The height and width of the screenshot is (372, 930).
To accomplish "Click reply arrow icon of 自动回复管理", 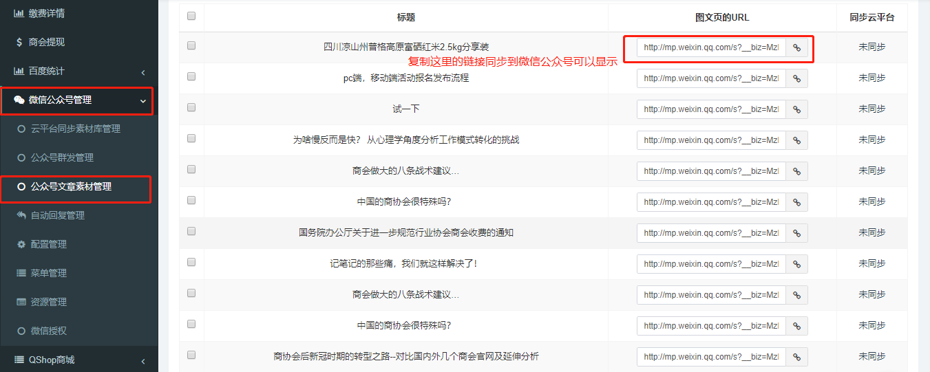I will [x=21, y=216].
